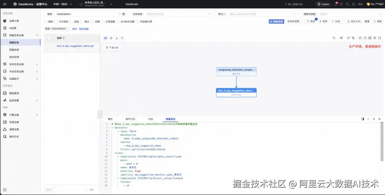Check the 过期 filter checkbox
The width and height of the screenshot is (385, 195).
coord(92,22)
